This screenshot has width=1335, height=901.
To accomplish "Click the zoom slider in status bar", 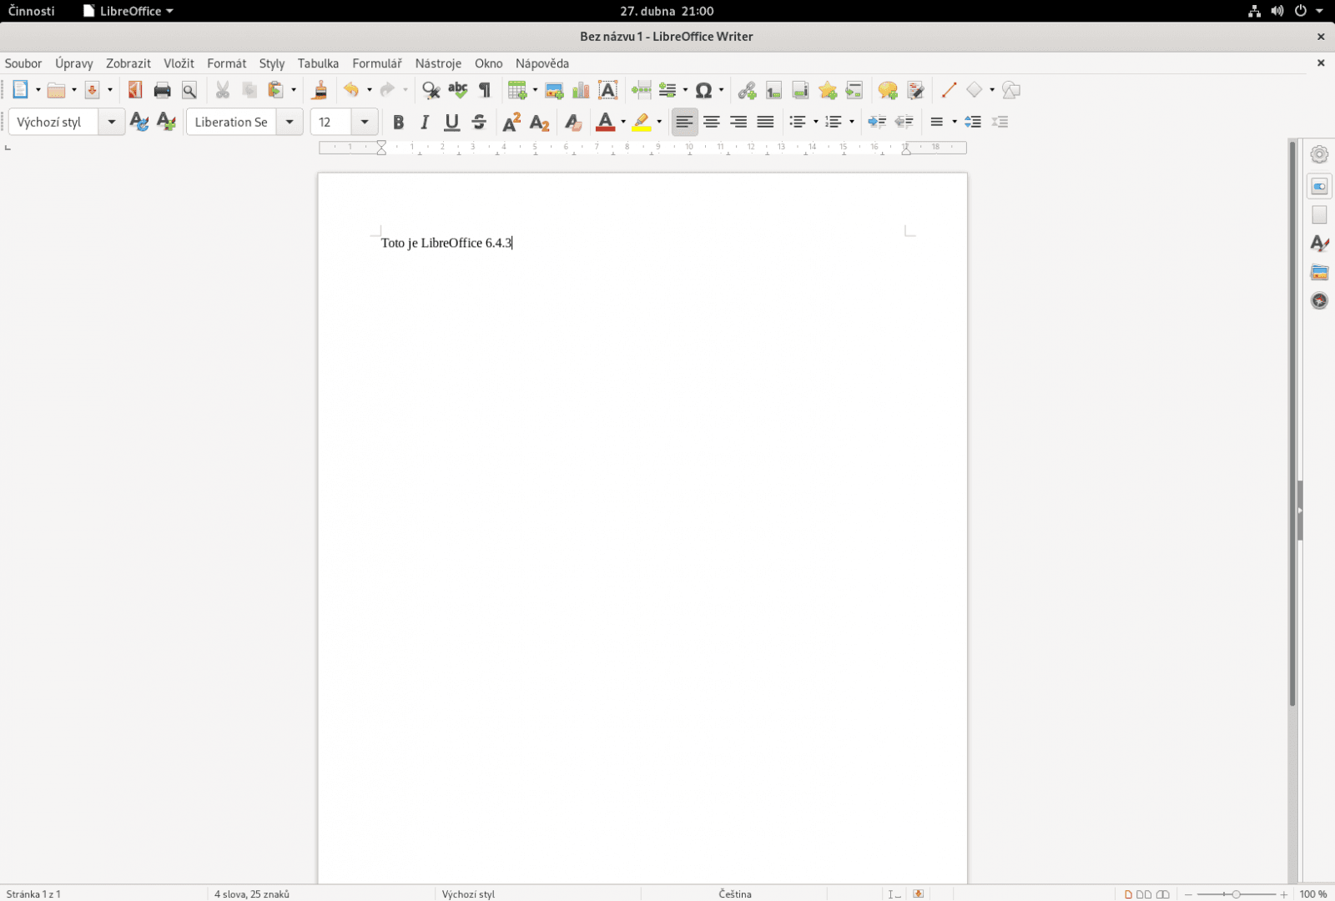I will (x=1236, y=893).
